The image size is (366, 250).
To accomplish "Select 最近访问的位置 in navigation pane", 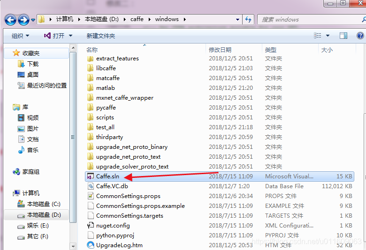I will tap(46, 86).
